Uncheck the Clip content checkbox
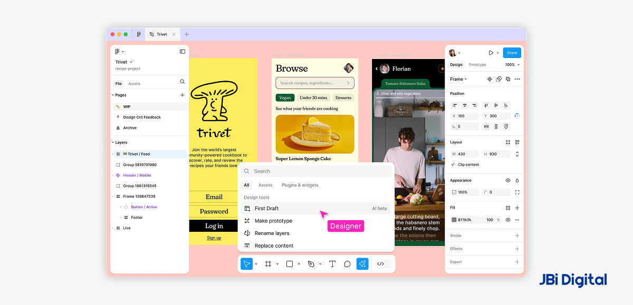Image resolution: width=633 pixels, height=305 pixels. (x=453, y=165)
